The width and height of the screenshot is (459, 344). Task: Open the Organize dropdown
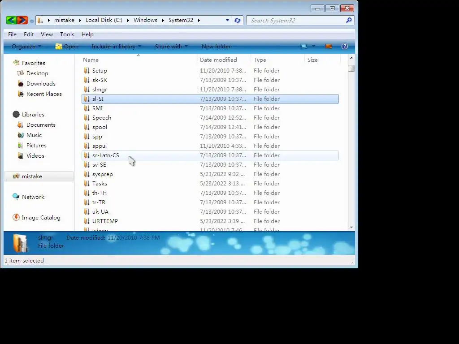pyautogui.click(x=26, y=46)
